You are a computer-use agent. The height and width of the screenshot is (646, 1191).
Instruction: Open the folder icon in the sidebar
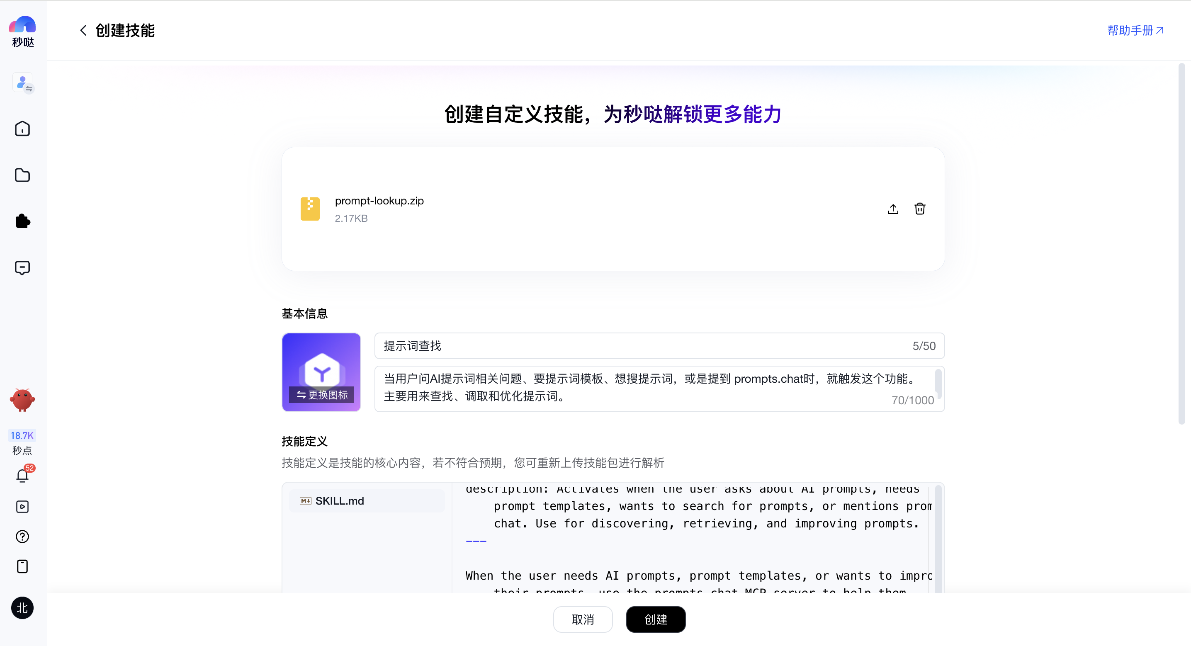22,175
